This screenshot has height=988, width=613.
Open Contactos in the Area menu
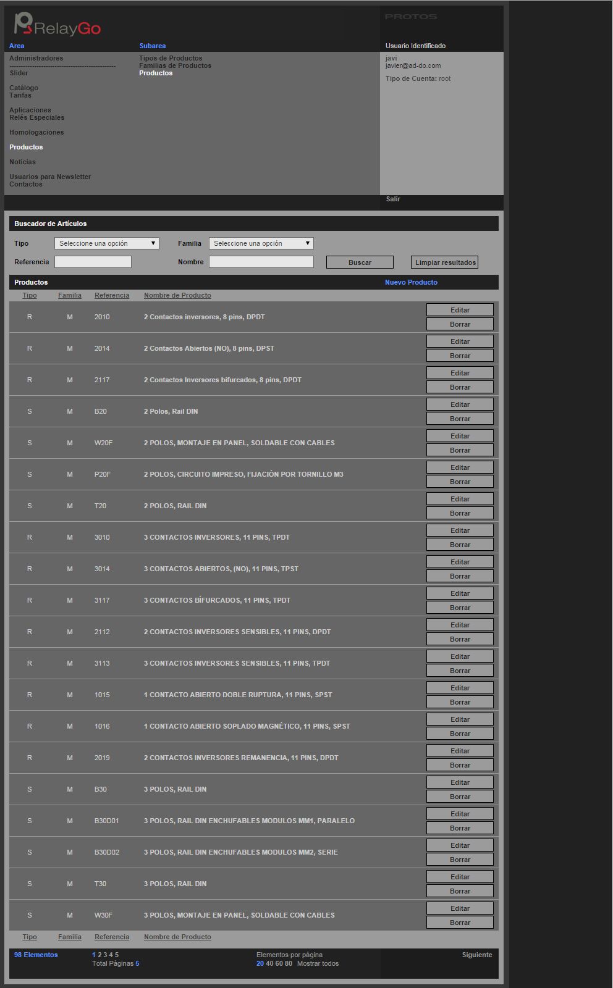pyautogui.click(x=26, y=184)
